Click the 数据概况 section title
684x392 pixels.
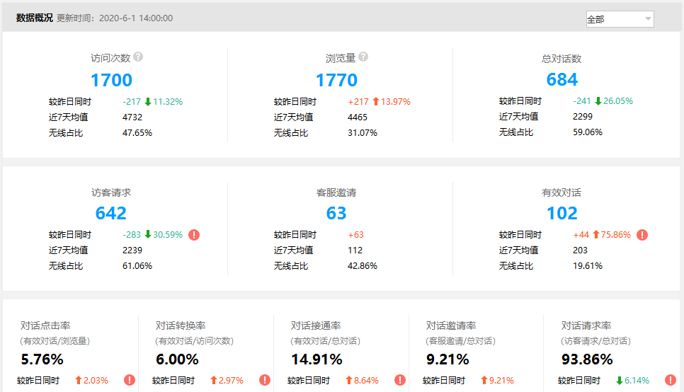pos(35,18)
